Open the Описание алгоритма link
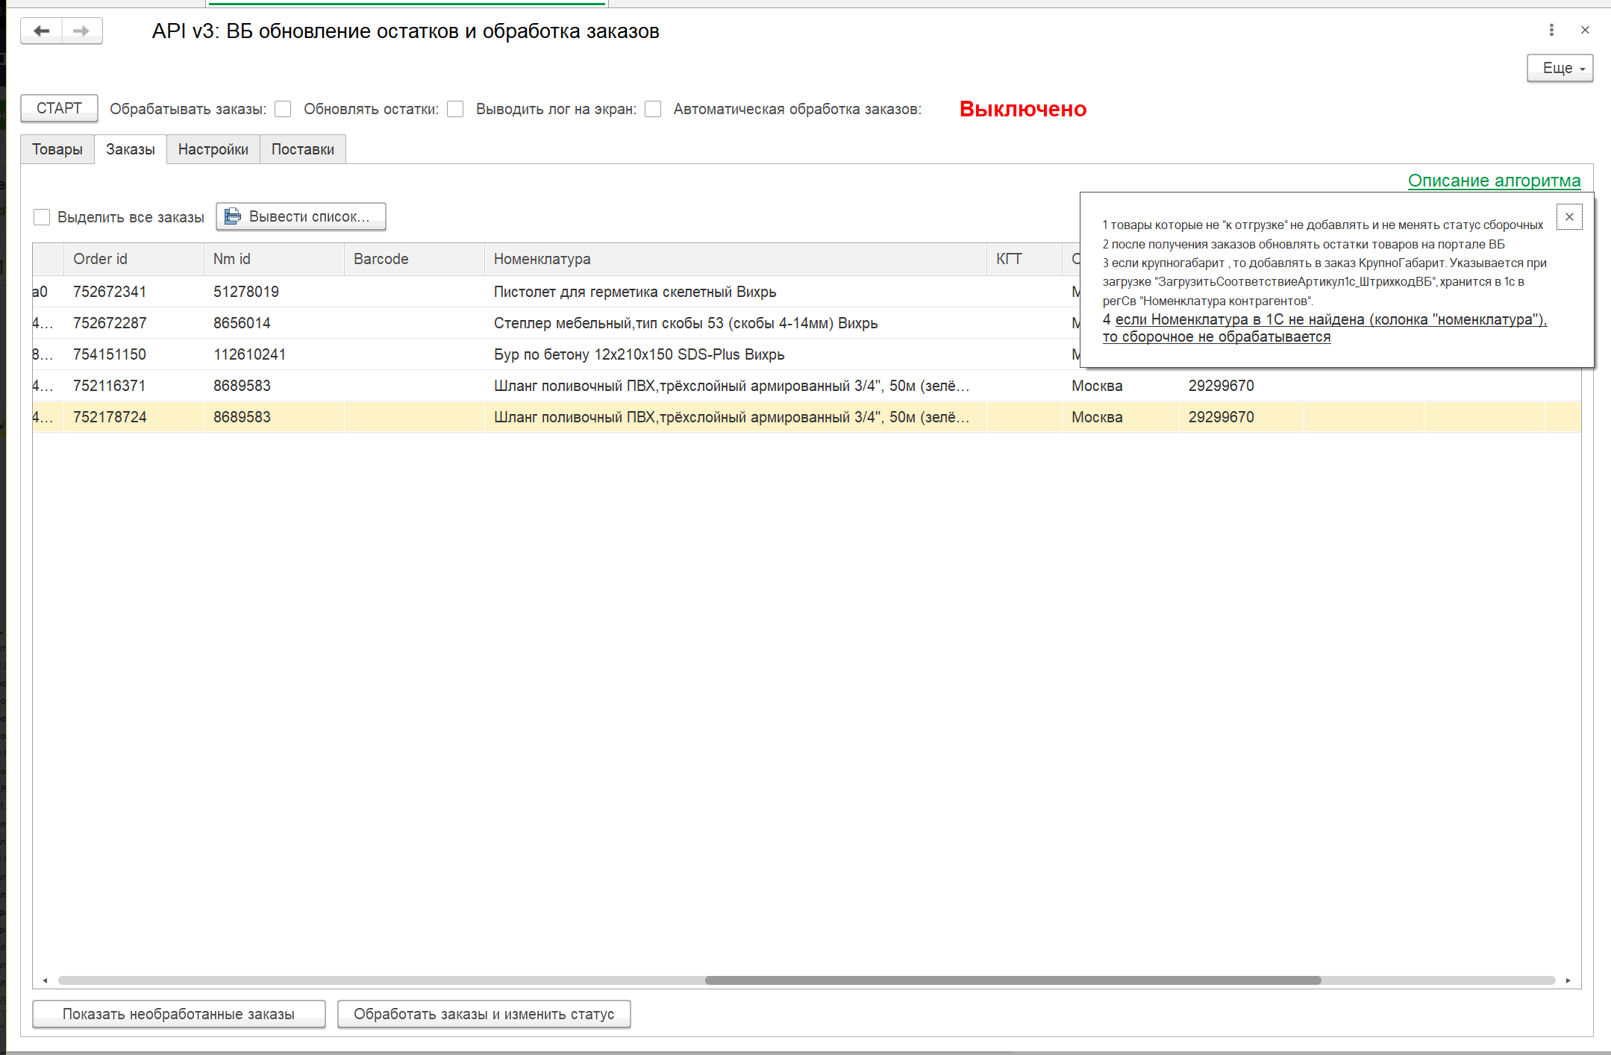The width and height of the screenshot is (1611, 1055). point(1494,181)
